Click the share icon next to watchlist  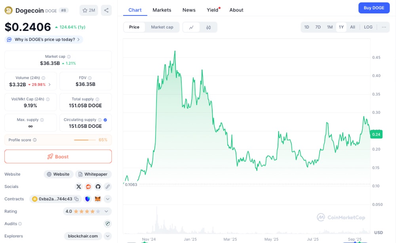click(106, 10)
